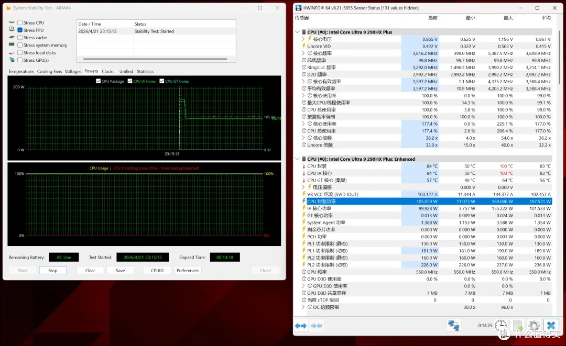Click the expand-layout double arrow icon in HWiNFO
This screenshot has width=566, height=346.
click(x=301, y=326)
